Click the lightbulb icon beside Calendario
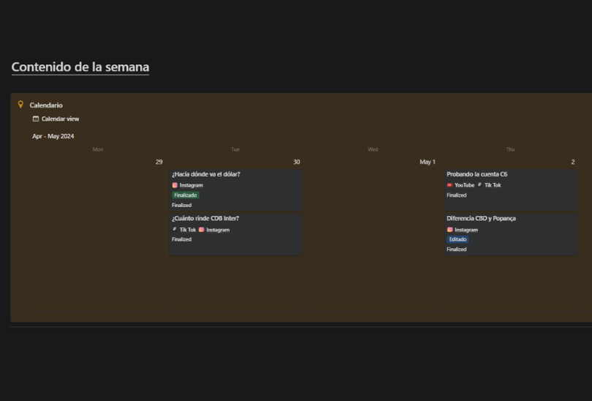Viewport: 592px width, 401px height. pos(20,105)
